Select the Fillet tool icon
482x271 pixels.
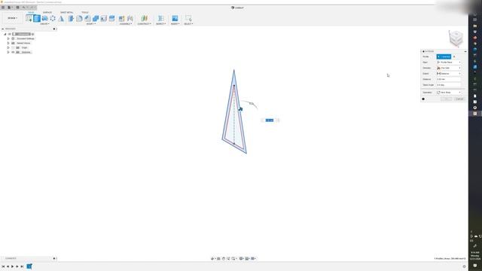(x=79, y=18)
